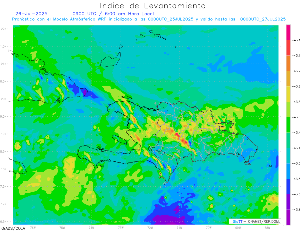Screen dimensions: 300x231
Task: Select the bright yellow legend swatch
Action: click(288, 94)
